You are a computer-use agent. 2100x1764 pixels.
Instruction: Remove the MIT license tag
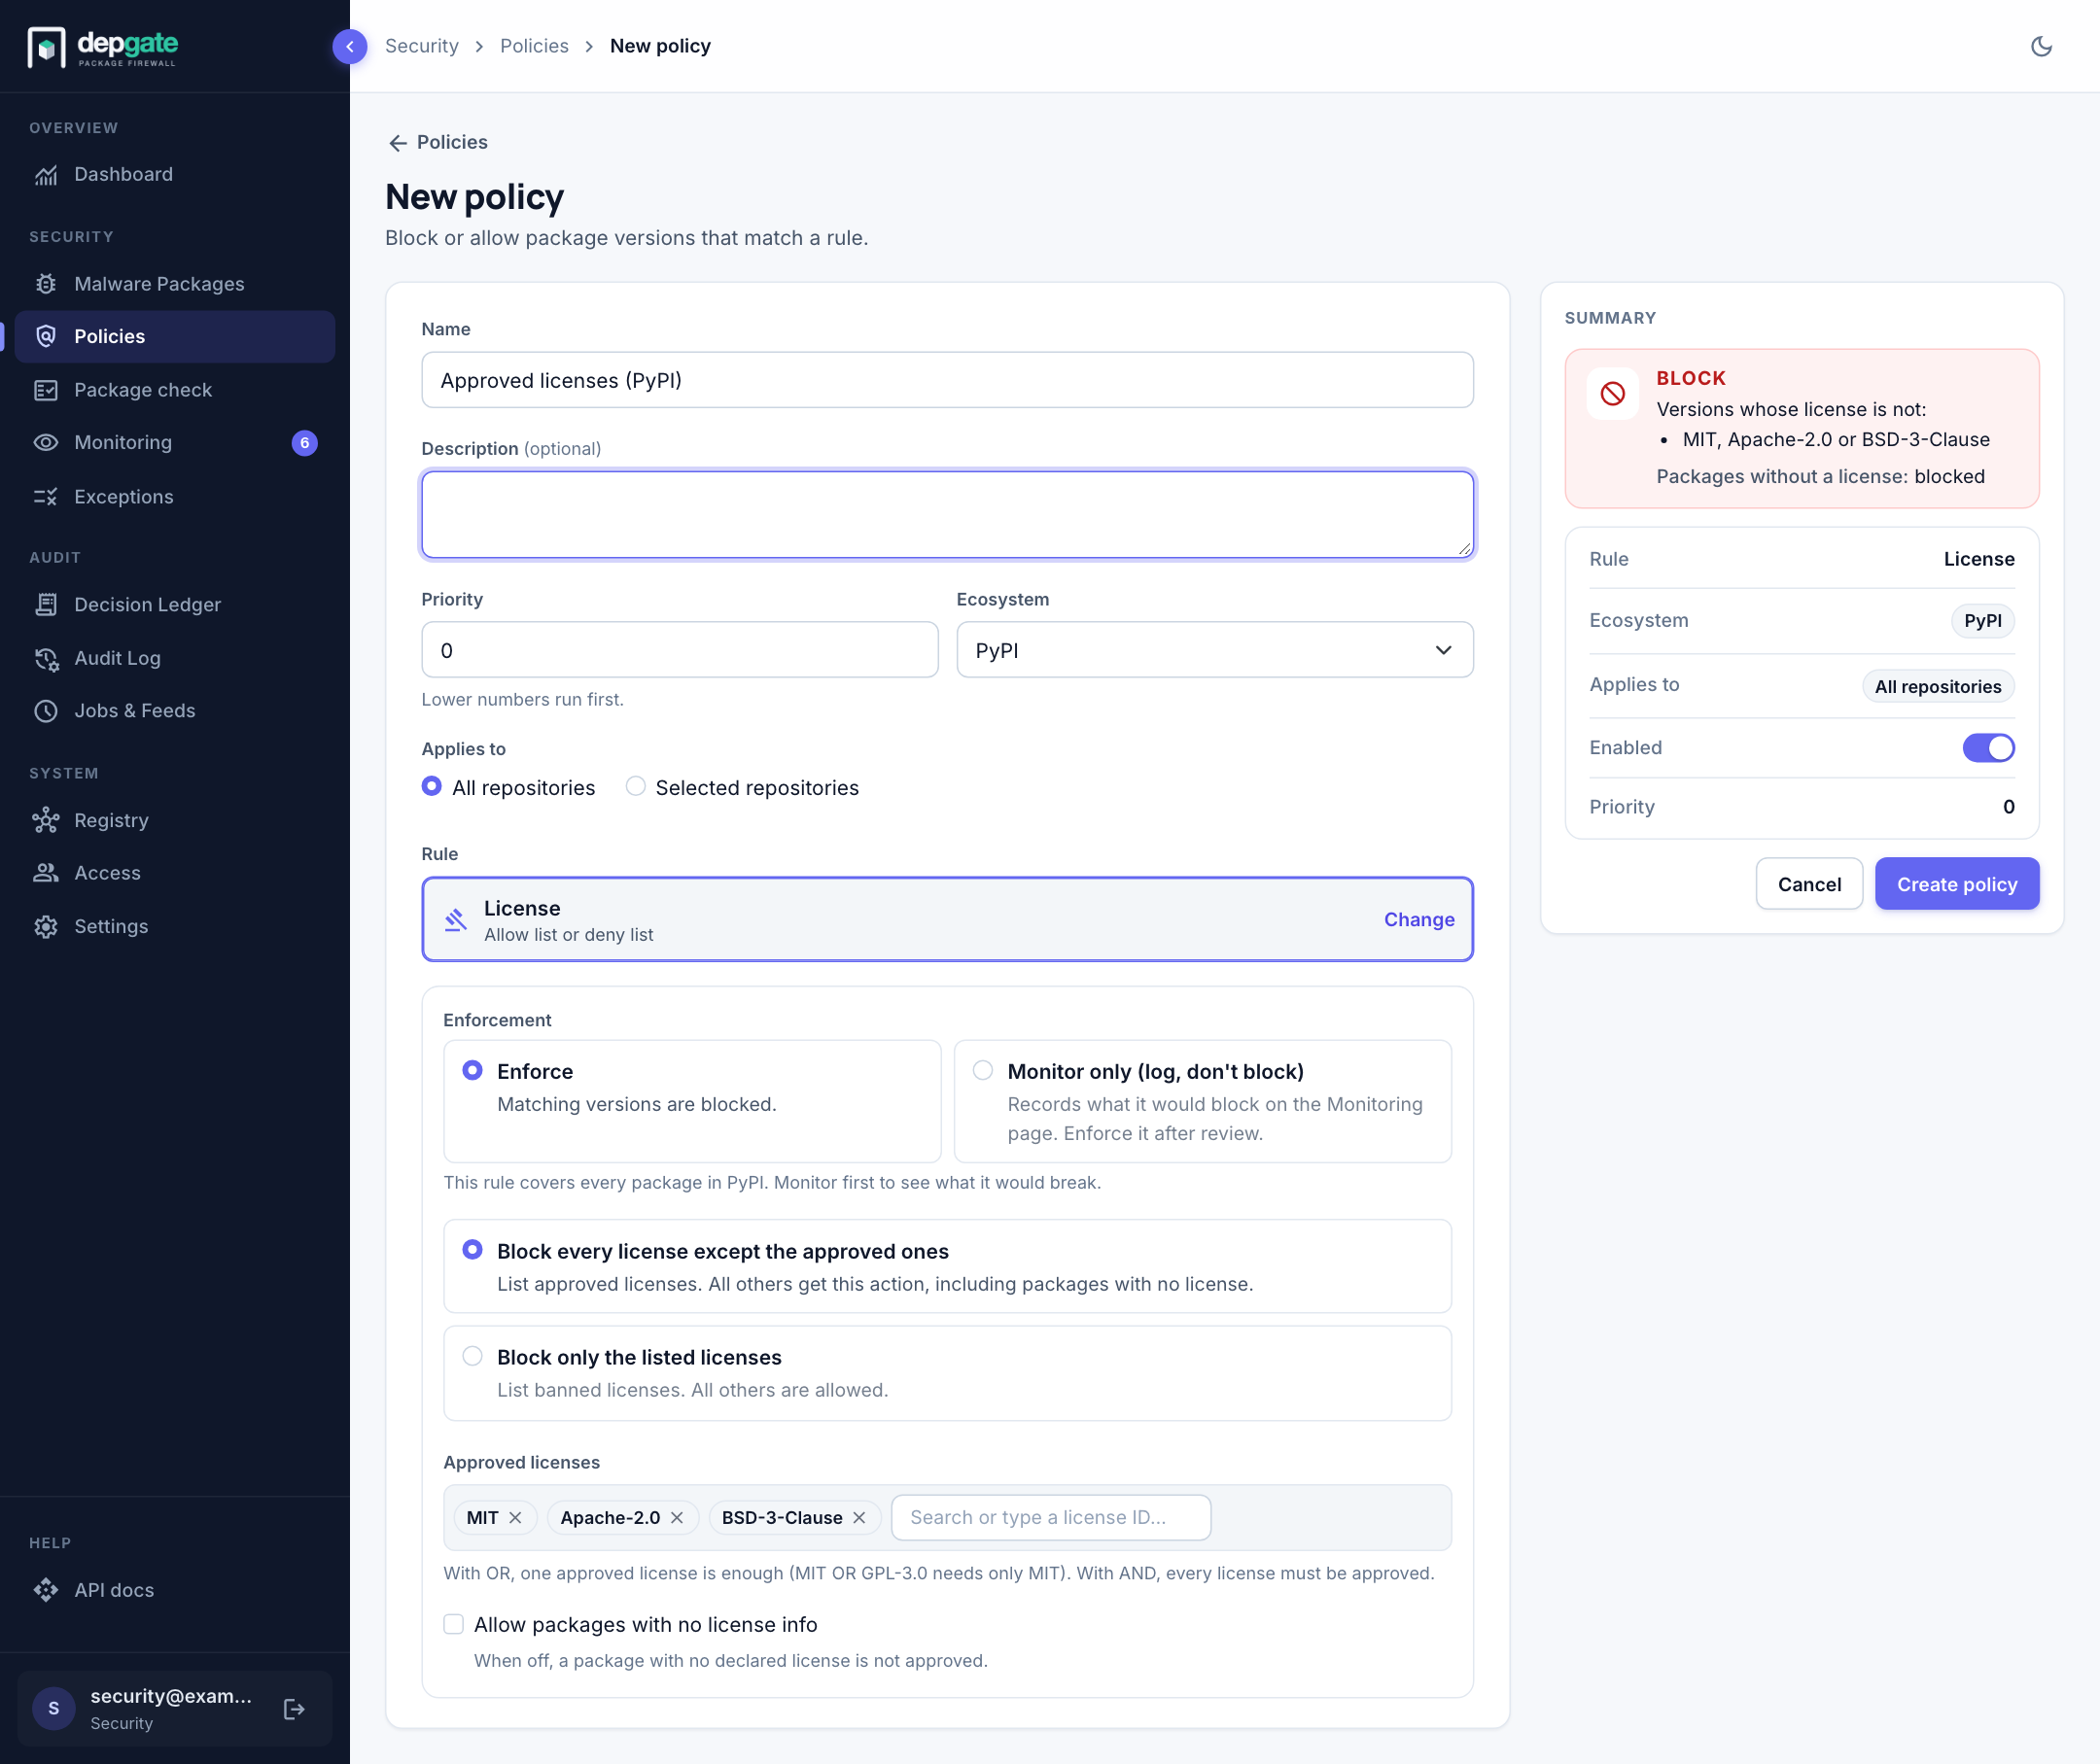[515, 1518]
